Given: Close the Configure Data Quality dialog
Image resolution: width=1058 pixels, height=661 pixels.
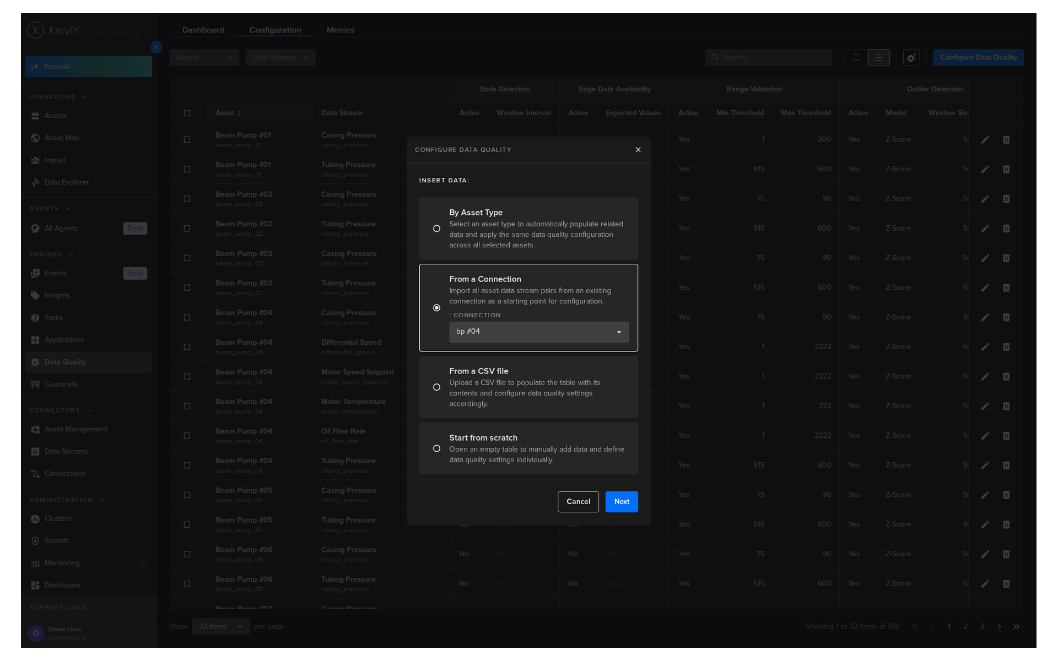Looking at the screenshot, I should 638,150.
